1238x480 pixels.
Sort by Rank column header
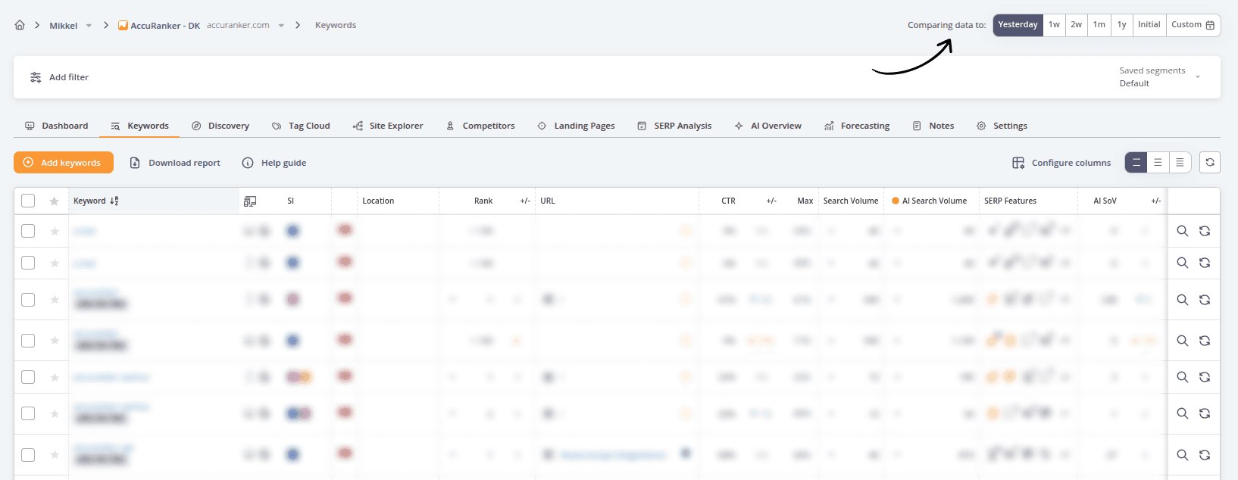pos(483,201)
